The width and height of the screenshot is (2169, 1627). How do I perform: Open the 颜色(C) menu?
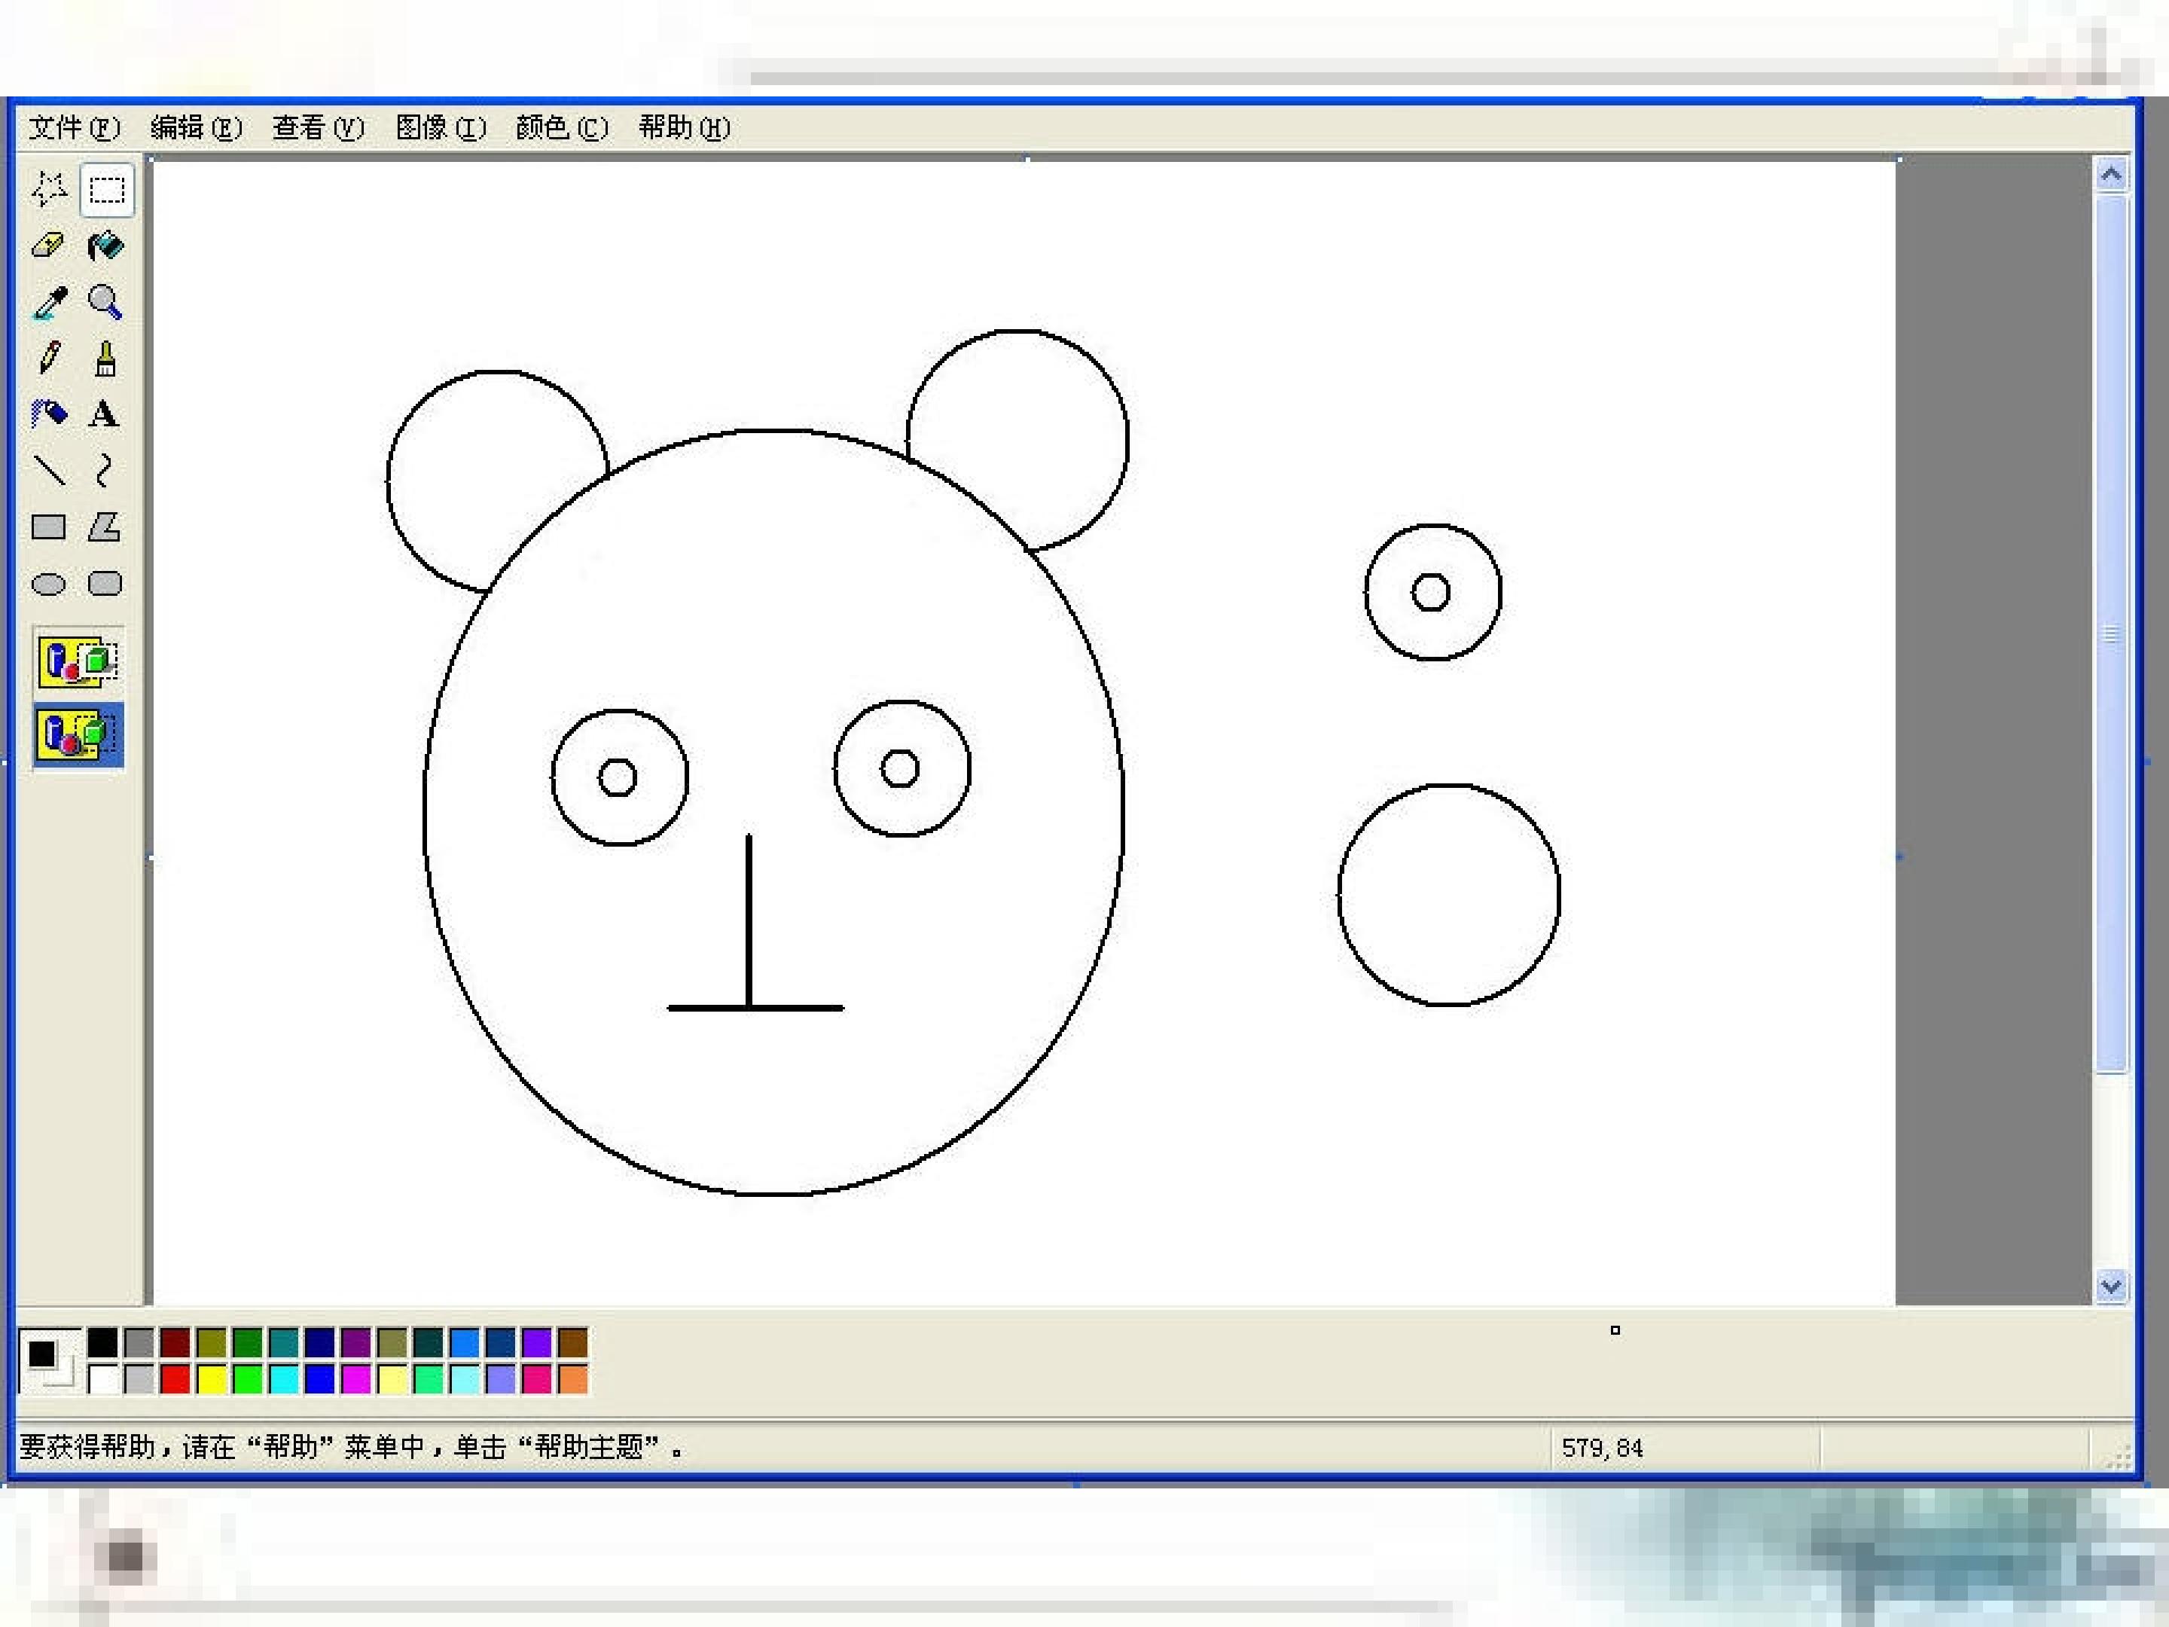coord(562,127)
